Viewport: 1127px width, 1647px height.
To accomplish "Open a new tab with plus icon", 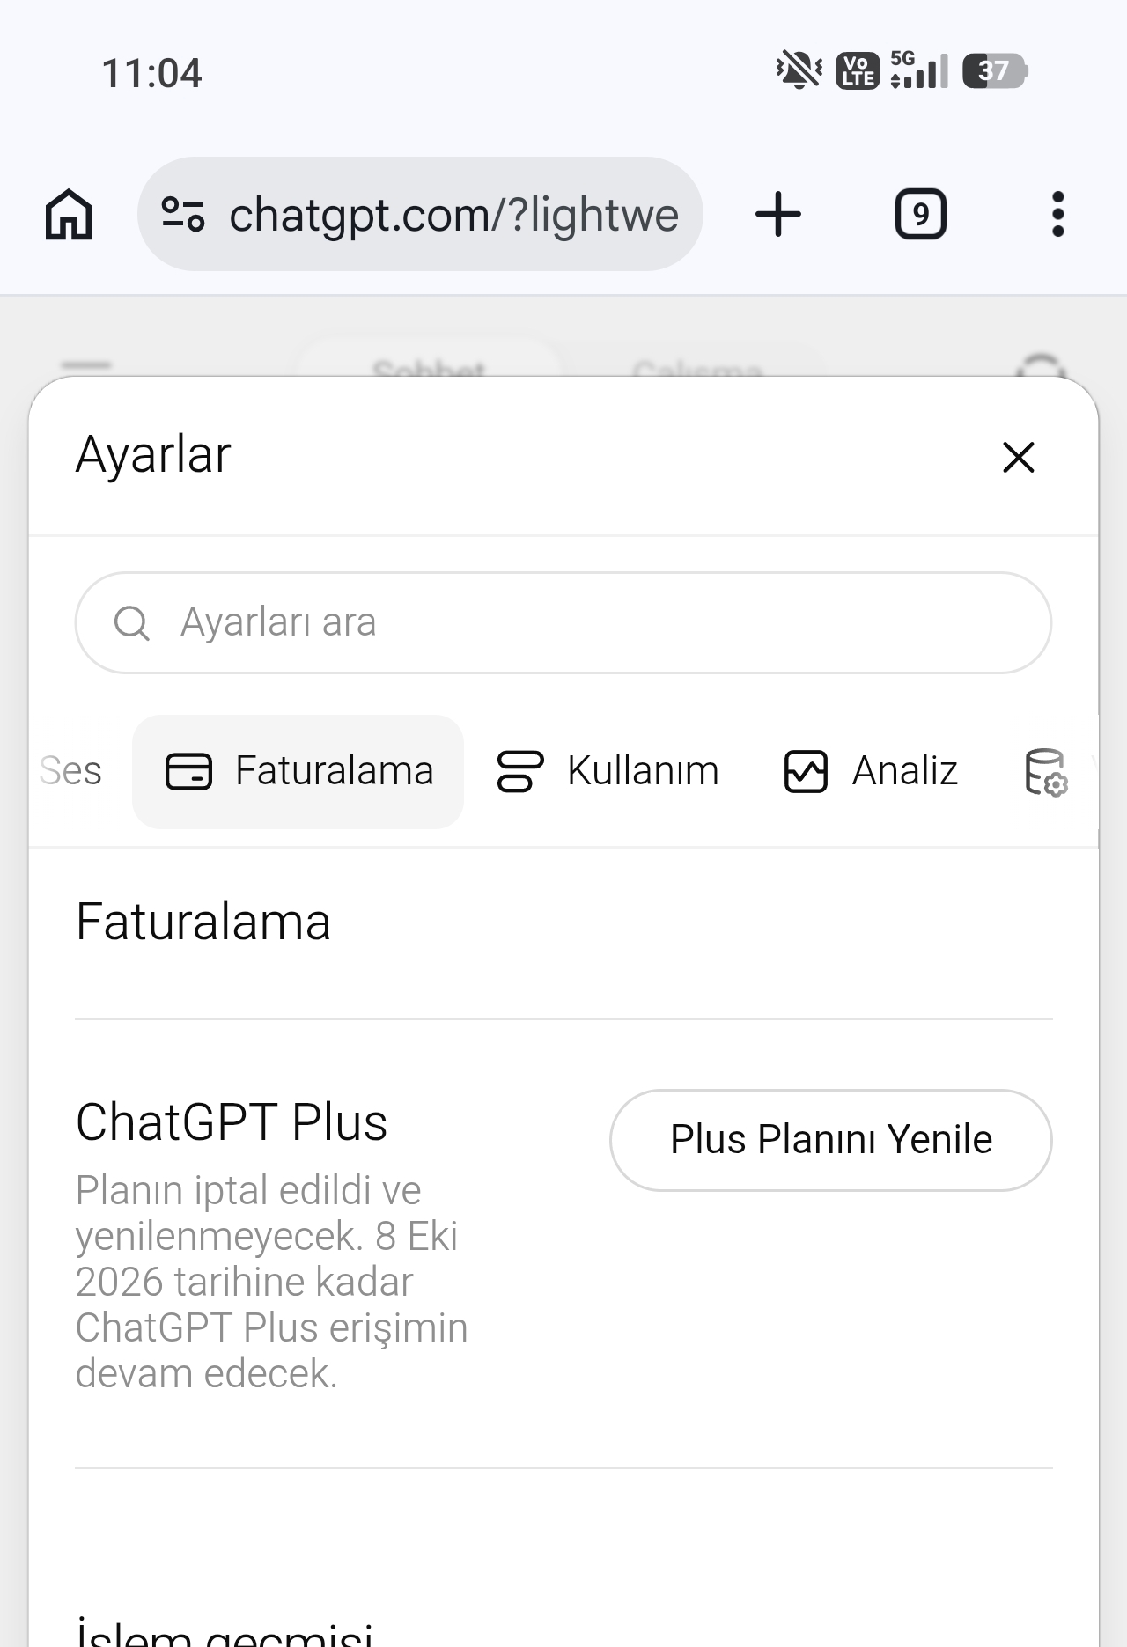I will pos(778,214).
